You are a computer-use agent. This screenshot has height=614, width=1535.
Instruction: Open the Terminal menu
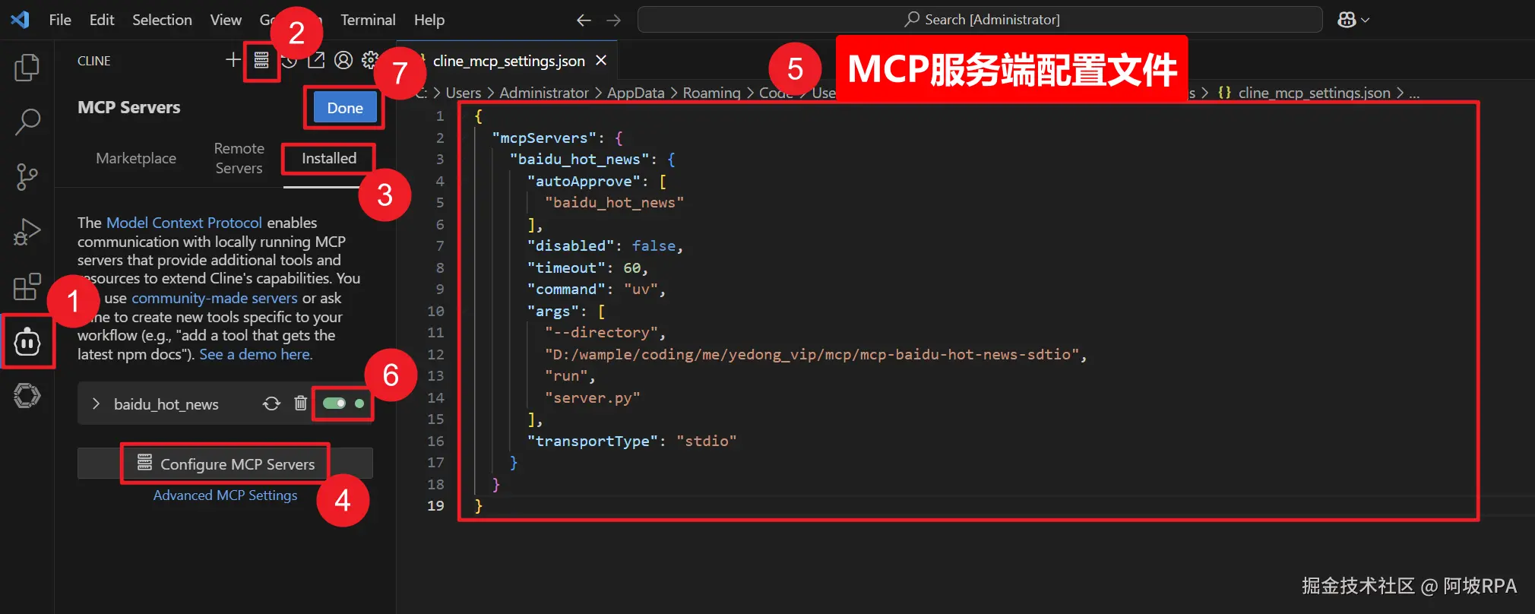368,20
